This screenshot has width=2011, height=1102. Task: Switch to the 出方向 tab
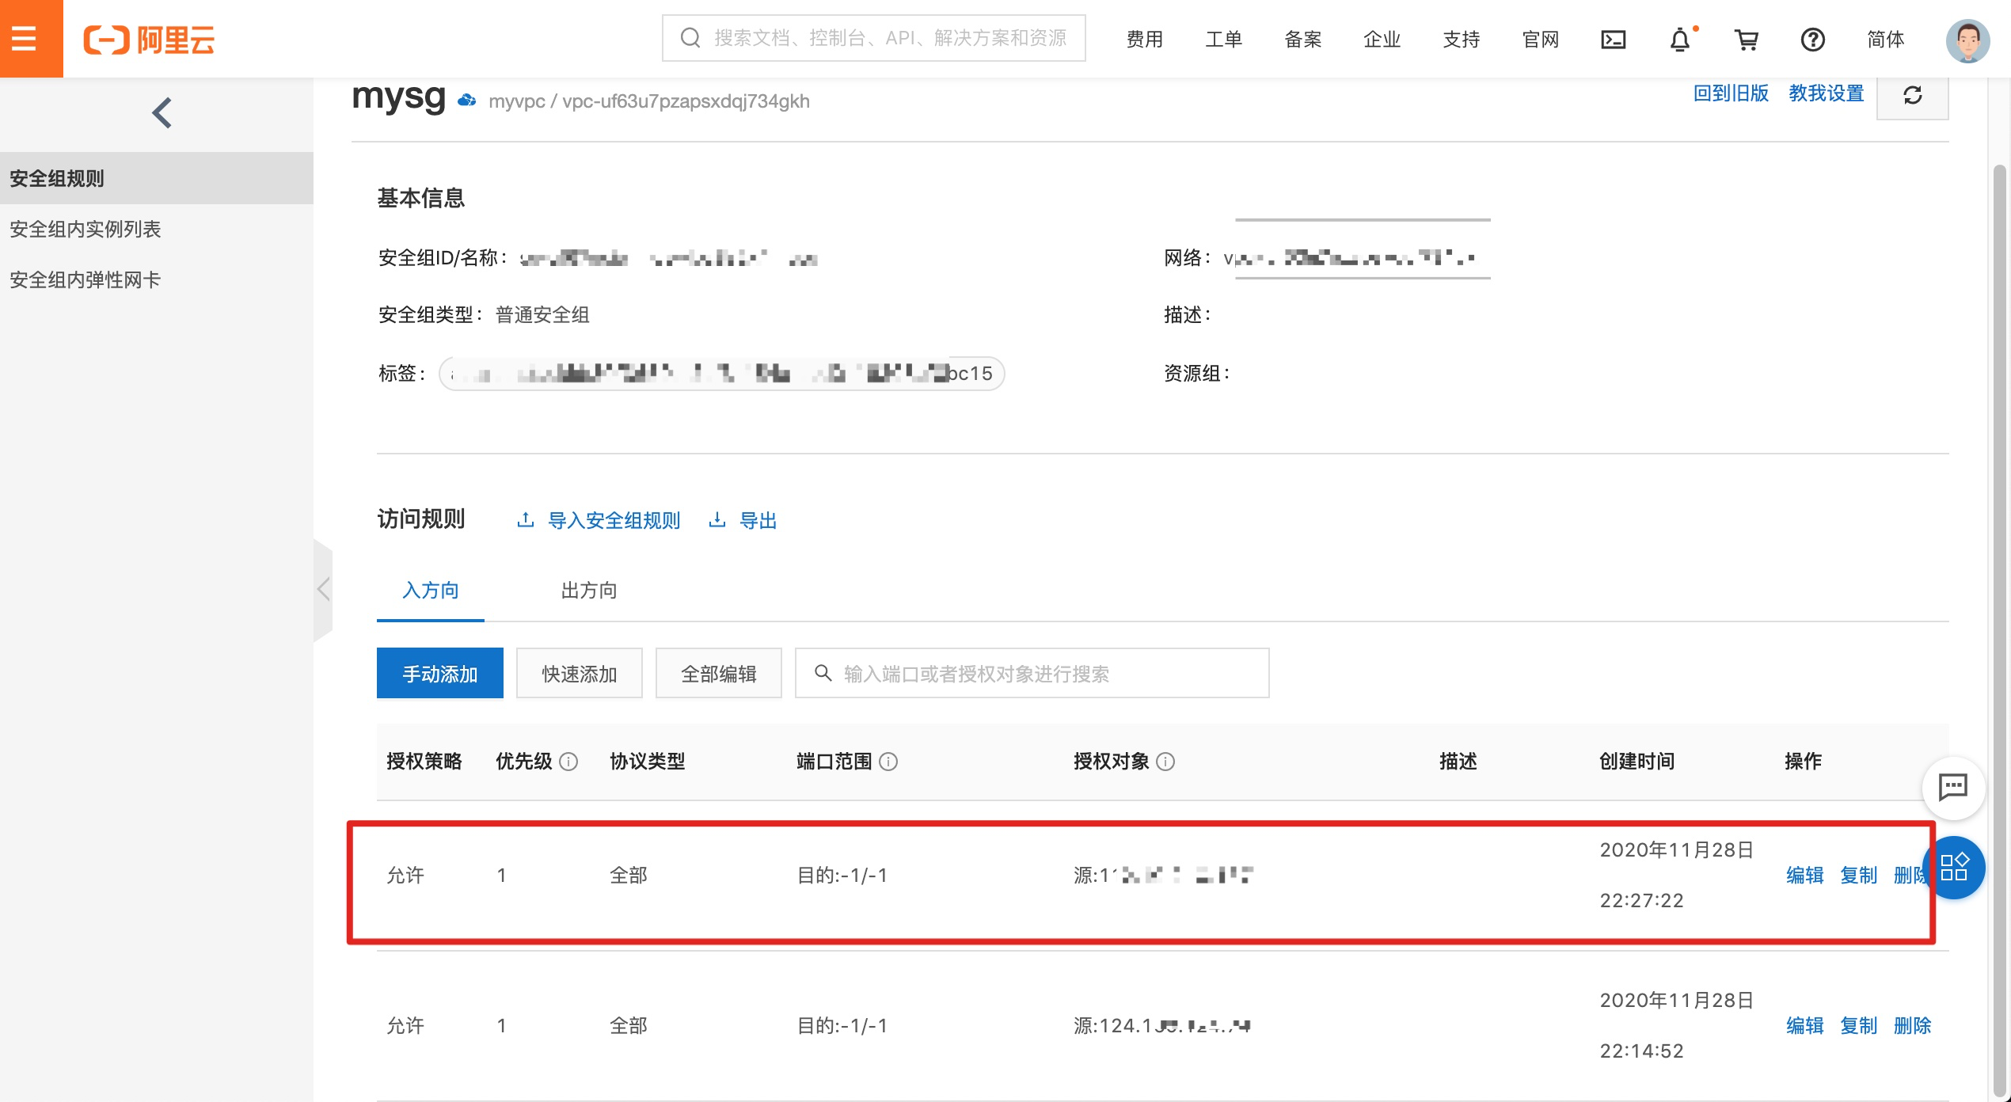click(588, 591)
